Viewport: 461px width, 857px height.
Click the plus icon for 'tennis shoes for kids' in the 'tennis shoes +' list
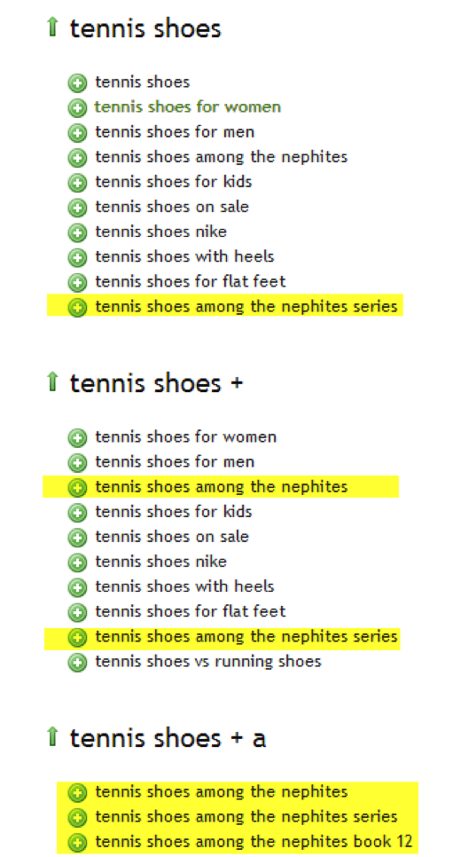tap(77, 513)
